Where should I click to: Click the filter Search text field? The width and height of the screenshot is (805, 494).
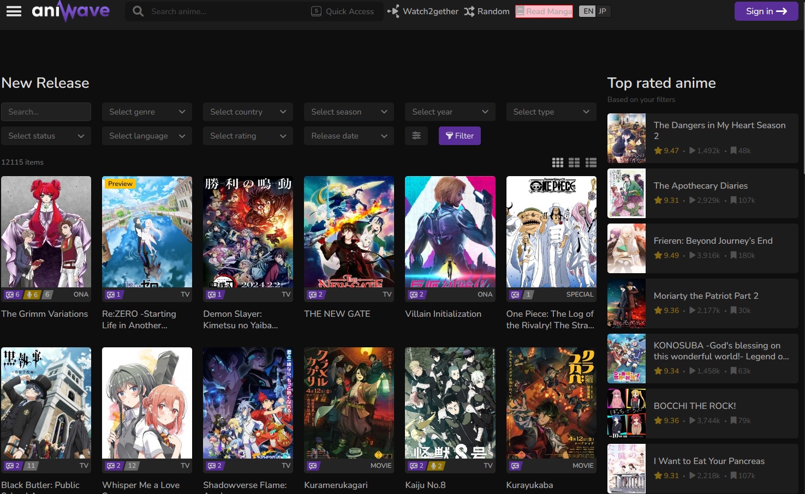click(x=46, y=112)
